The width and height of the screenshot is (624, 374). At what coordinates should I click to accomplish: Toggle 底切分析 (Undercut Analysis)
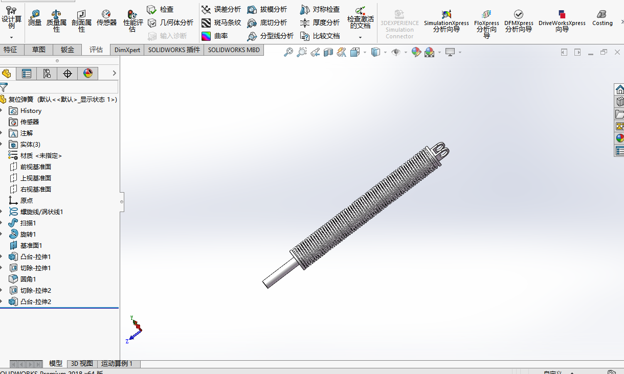pos(267,22)
